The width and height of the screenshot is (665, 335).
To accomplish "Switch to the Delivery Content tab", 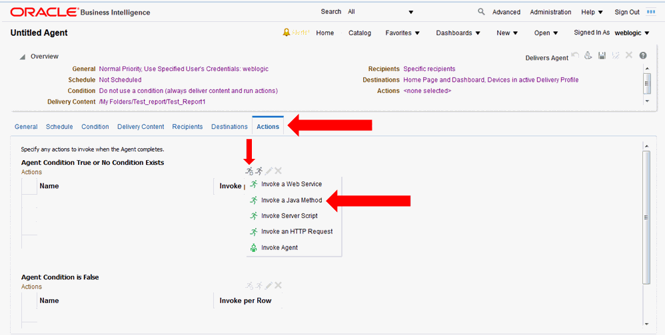I will tap(141, 126).
